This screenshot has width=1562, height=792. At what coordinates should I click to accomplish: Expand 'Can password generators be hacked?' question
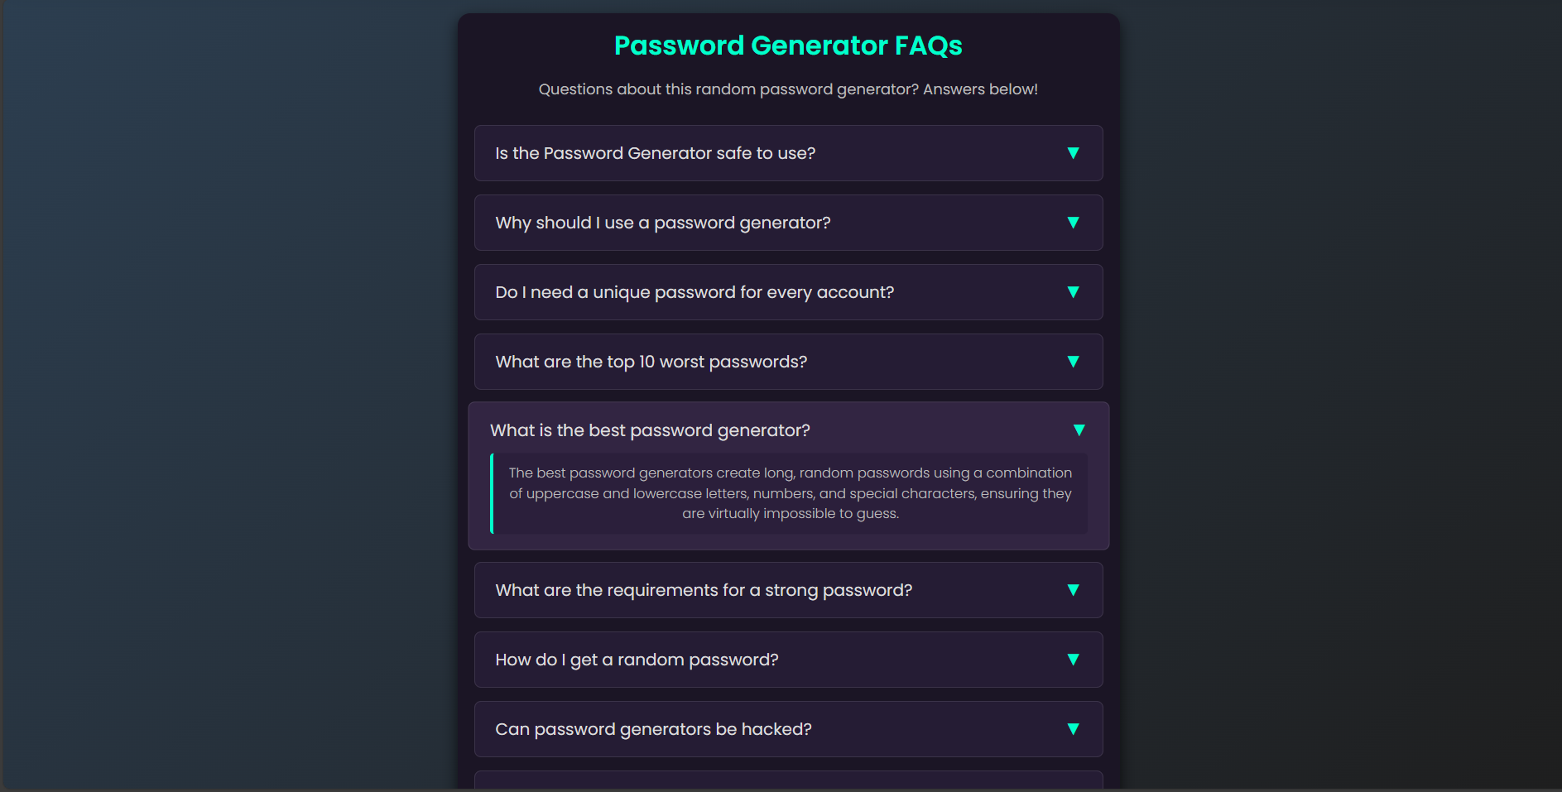(x=788, y=729)
